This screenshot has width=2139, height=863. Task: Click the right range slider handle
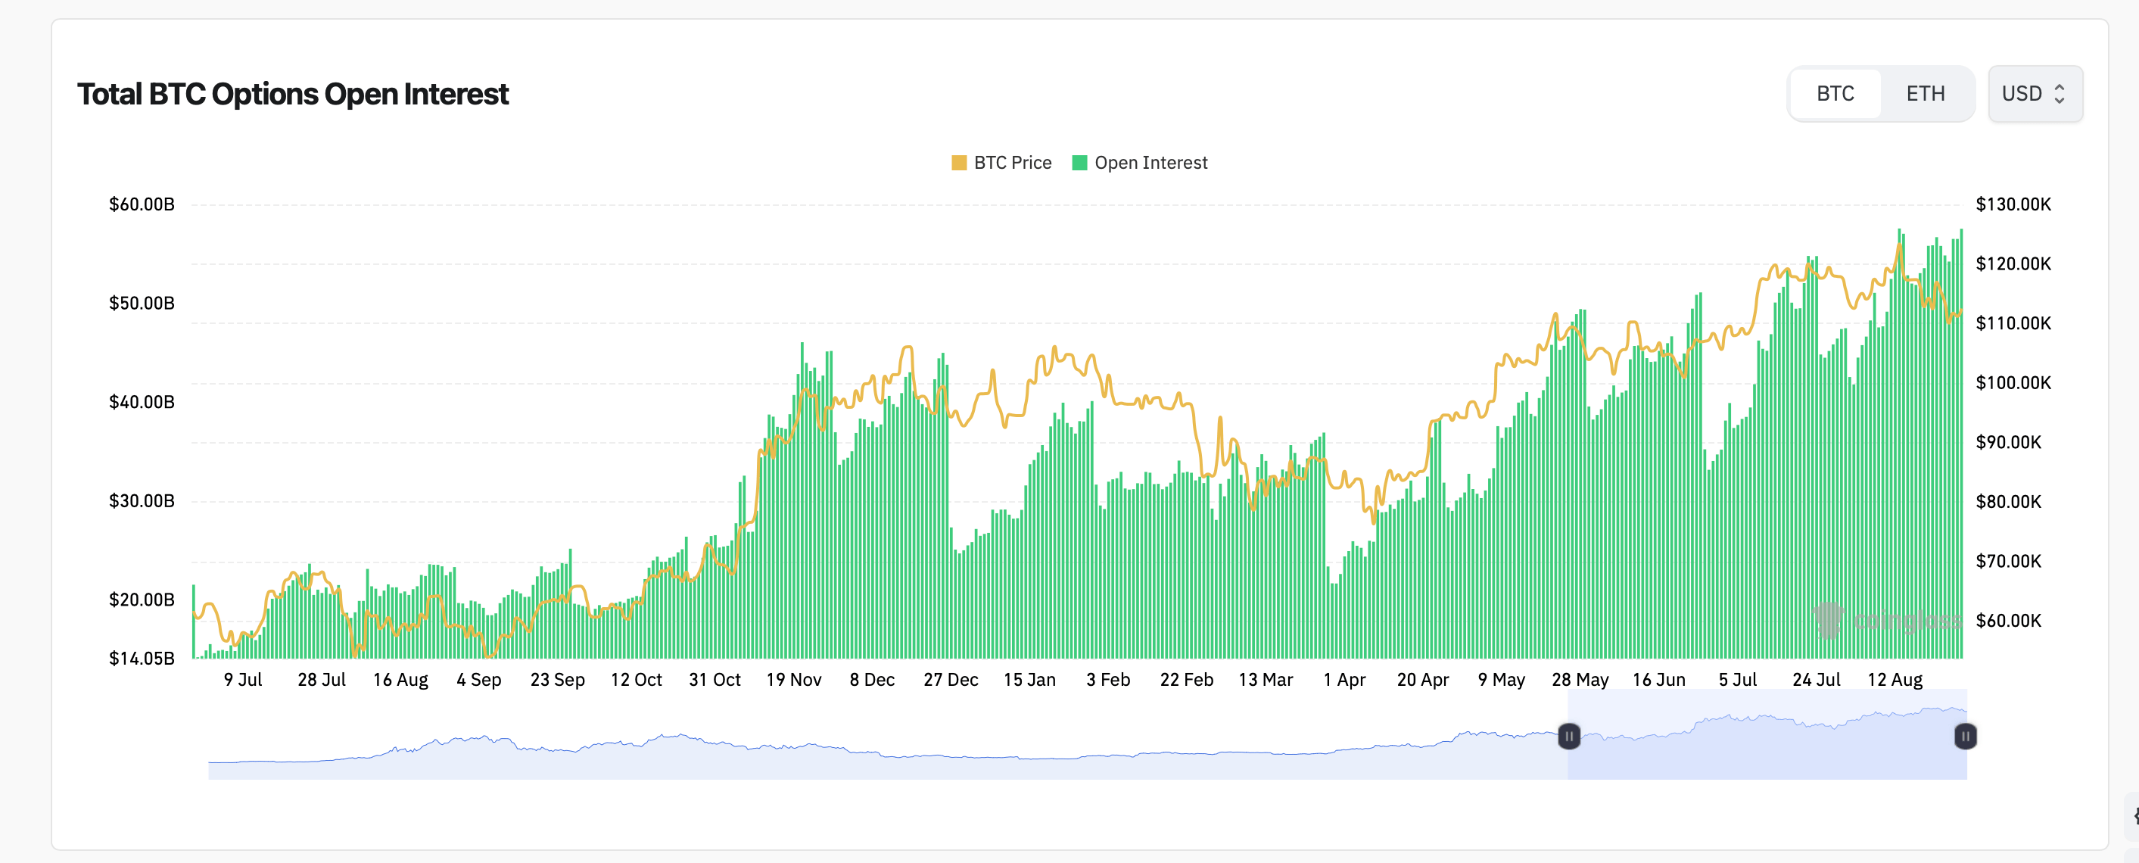click(x=1965, y=736)
